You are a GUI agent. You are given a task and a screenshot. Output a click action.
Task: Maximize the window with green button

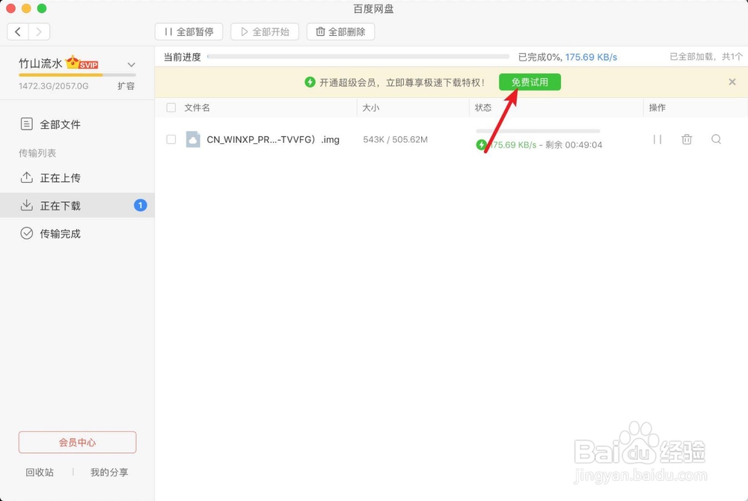coord(42,8)
